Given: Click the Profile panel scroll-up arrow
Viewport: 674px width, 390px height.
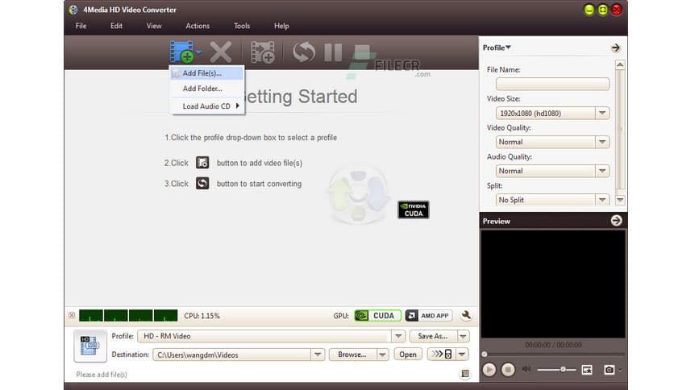Looking at the screenshot, I should (620, 64).
